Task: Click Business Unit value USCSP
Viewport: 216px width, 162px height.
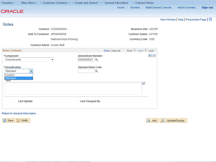Action: pyautogui.click(x=154, y=29)
